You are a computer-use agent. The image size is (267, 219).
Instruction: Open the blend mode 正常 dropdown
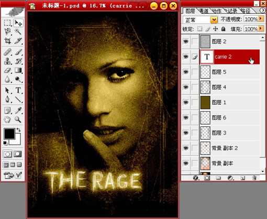click(x=214, y=20)
